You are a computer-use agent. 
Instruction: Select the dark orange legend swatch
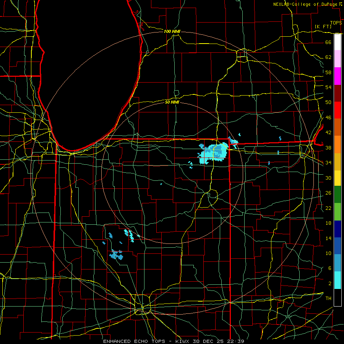pyautogui.click(x=338, y=127)
